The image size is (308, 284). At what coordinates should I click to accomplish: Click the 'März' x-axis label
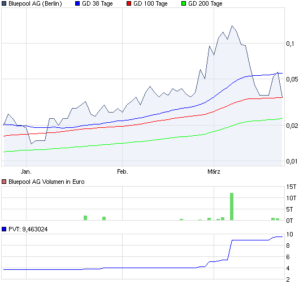[214, 171]
